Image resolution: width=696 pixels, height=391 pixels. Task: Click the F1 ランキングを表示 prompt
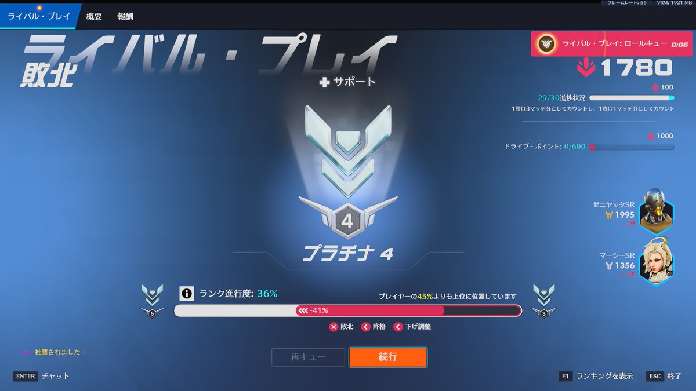tap(596, 376)
